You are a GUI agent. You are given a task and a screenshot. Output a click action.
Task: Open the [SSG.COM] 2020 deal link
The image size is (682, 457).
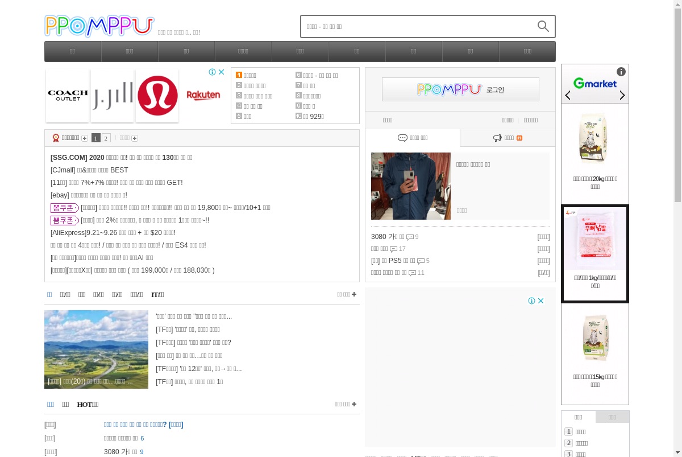122,158
